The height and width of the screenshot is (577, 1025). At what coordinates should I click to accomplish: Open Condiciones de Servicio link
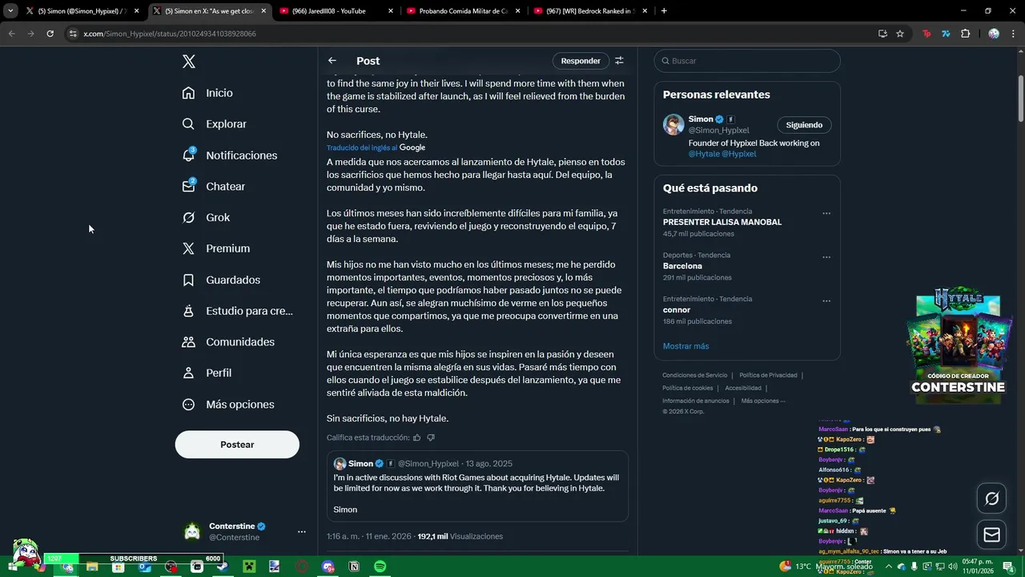[695, 375]
